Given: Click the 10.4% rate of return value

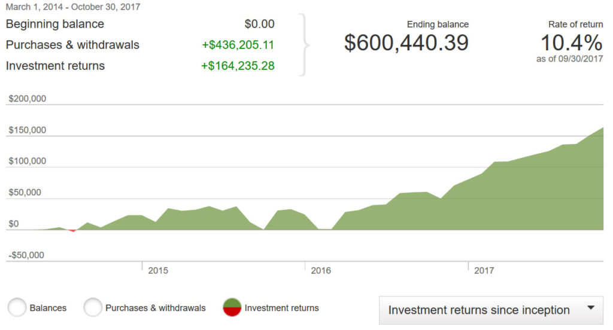Looking at the screenshot, I should (571, 43).
